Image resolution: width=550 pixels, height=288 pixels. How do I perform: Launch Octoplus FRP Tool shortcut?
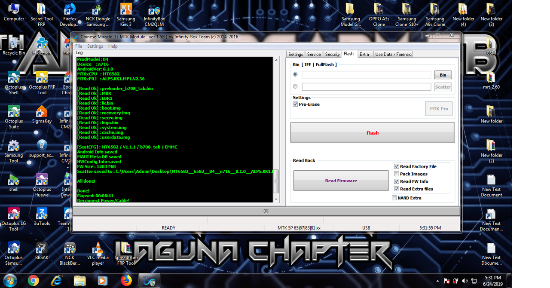coord(42,83)
